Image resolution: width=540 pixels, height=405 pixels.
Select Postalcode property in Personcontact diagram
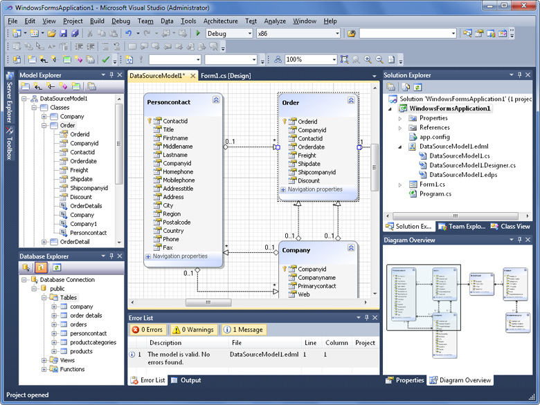click(177, 223)
